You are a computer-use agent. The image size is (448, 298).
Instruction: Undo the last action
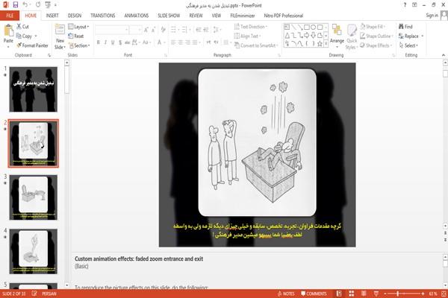(x=25, y=5)
